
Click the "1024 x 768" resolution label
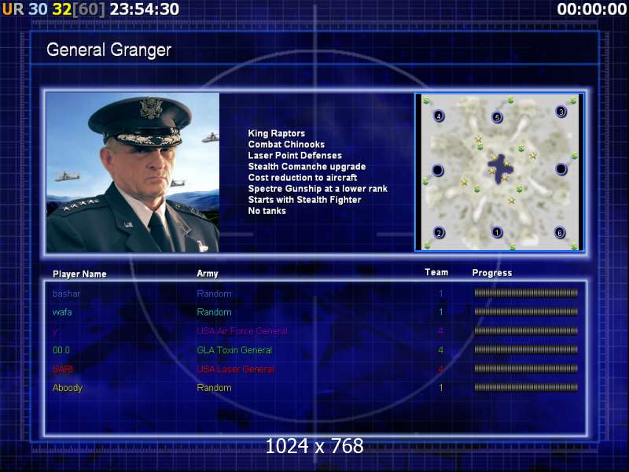[x=314, y=446]
